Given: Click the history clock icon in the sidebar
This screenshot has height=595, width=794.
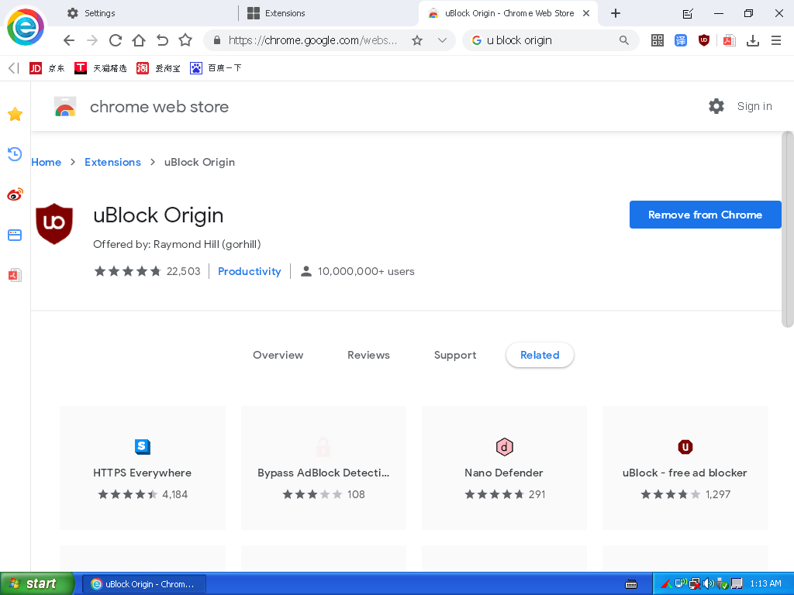Looking at the screenshot, I should (14, 154).
